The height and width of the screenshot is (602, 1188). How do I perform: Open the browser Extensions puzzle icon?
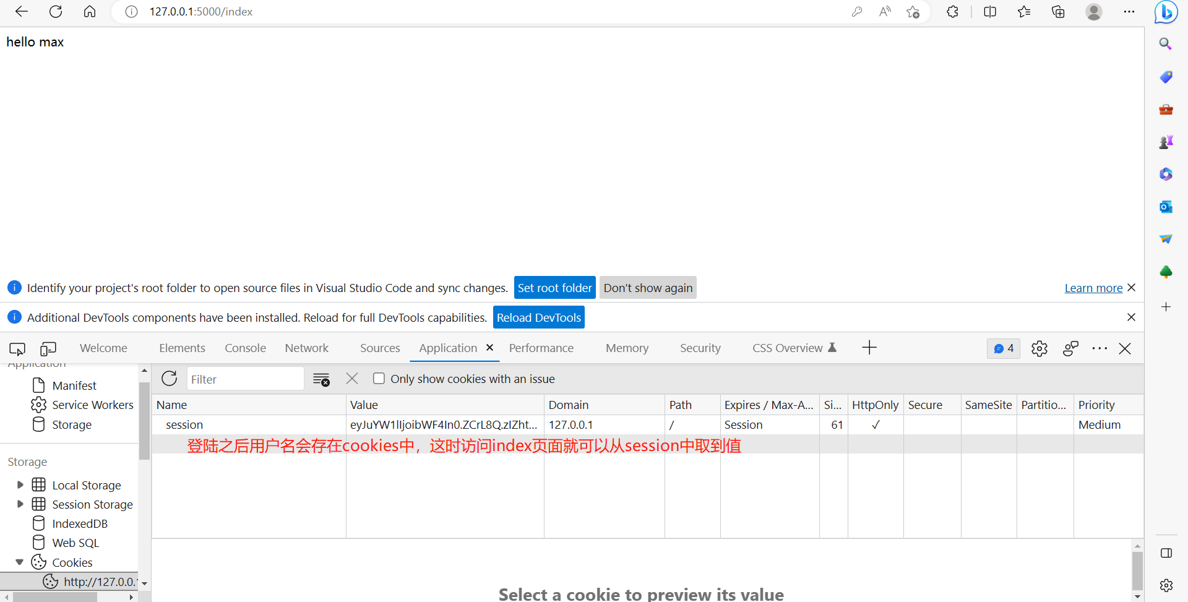click(x=952, y=12)
